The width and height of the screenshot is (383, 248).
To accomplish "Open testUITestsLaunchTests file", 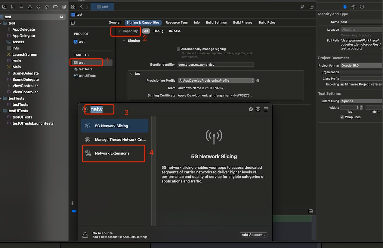I will (x=33, y=123).
